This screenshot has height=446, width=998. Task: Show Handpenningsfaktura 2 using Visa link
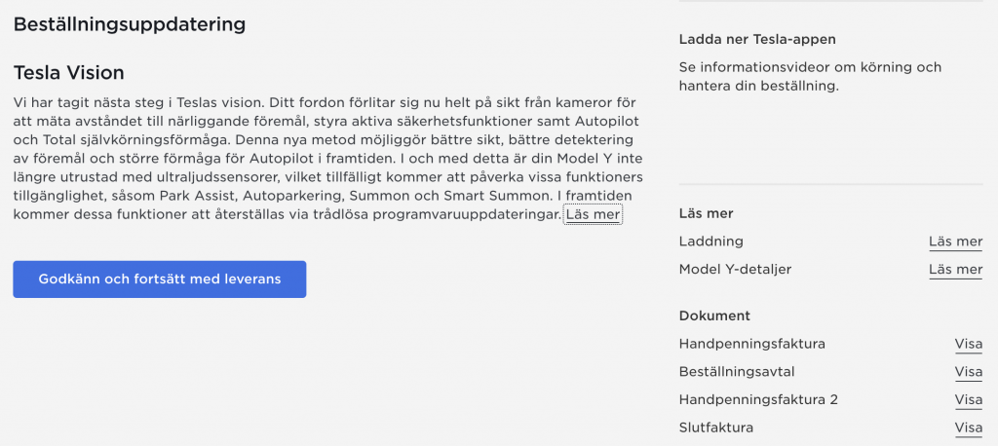pyautogui.click(x=968, y=400)
